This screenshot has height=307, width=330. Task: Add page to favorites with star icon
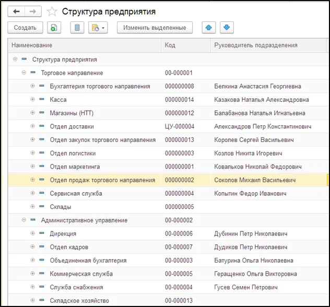(52, 11)
